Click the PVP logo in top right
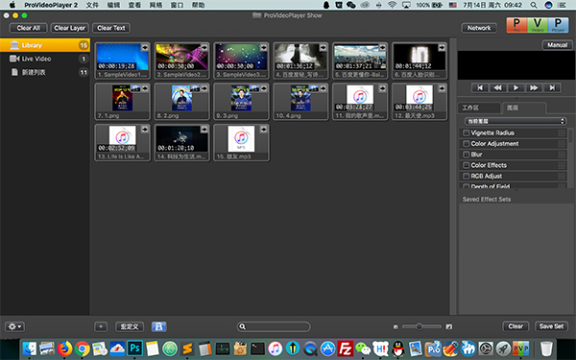This screenshot has height=360, width=576. (x=537, y=25)
